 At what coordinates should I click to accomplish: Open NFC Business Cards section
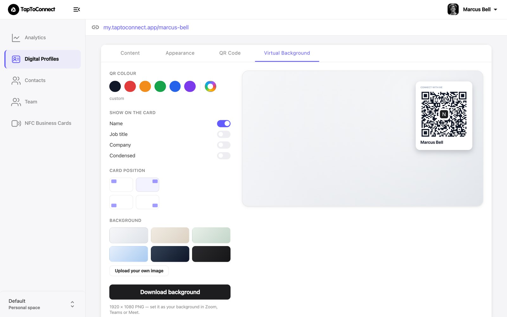42,123
